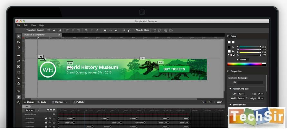Click the Publish button

[x=78, y=102]
